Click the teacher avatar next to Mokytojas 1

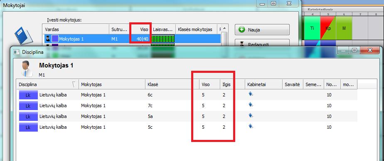(x=27, y=68)
